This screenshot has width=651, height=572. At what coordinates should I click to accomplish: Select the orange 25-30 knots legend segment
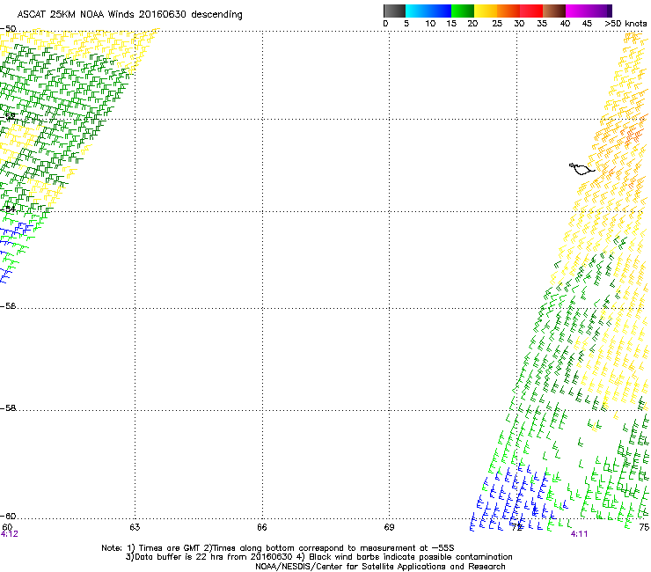tap(508, 11)
